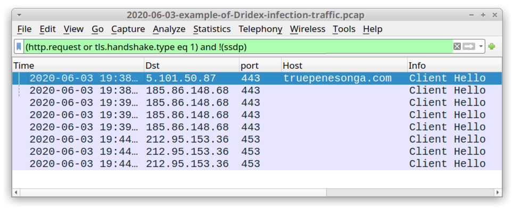The width and height of the screenshot is (512, 208).
Task: Apply the display filter arrow button
Action: pyautogui.click(x=468, y=47)
